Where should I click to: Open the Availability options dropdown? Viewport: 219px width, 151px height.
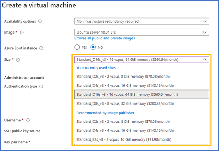tap(142, 21)
